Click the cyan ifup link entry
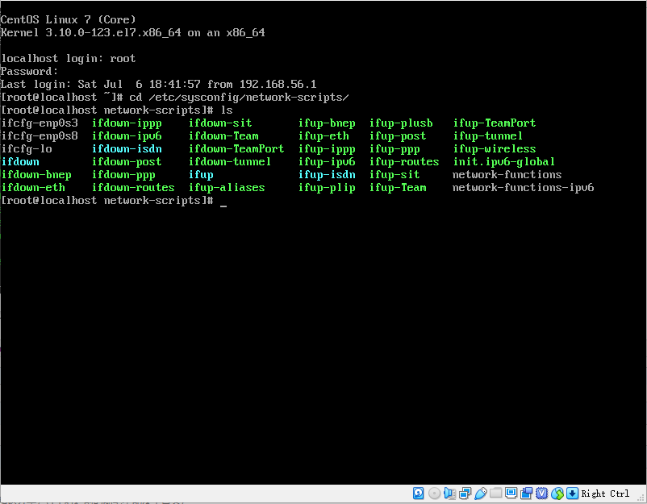 click(x=201, y=175)
